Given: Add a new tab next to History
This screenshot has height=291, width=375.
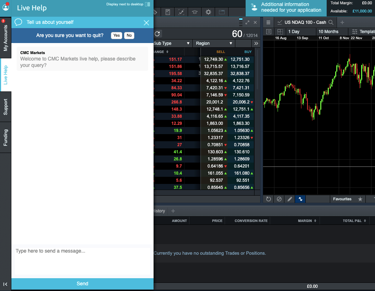Looking at the screenshot, I should pyautogui.click(x=173, y=211).
